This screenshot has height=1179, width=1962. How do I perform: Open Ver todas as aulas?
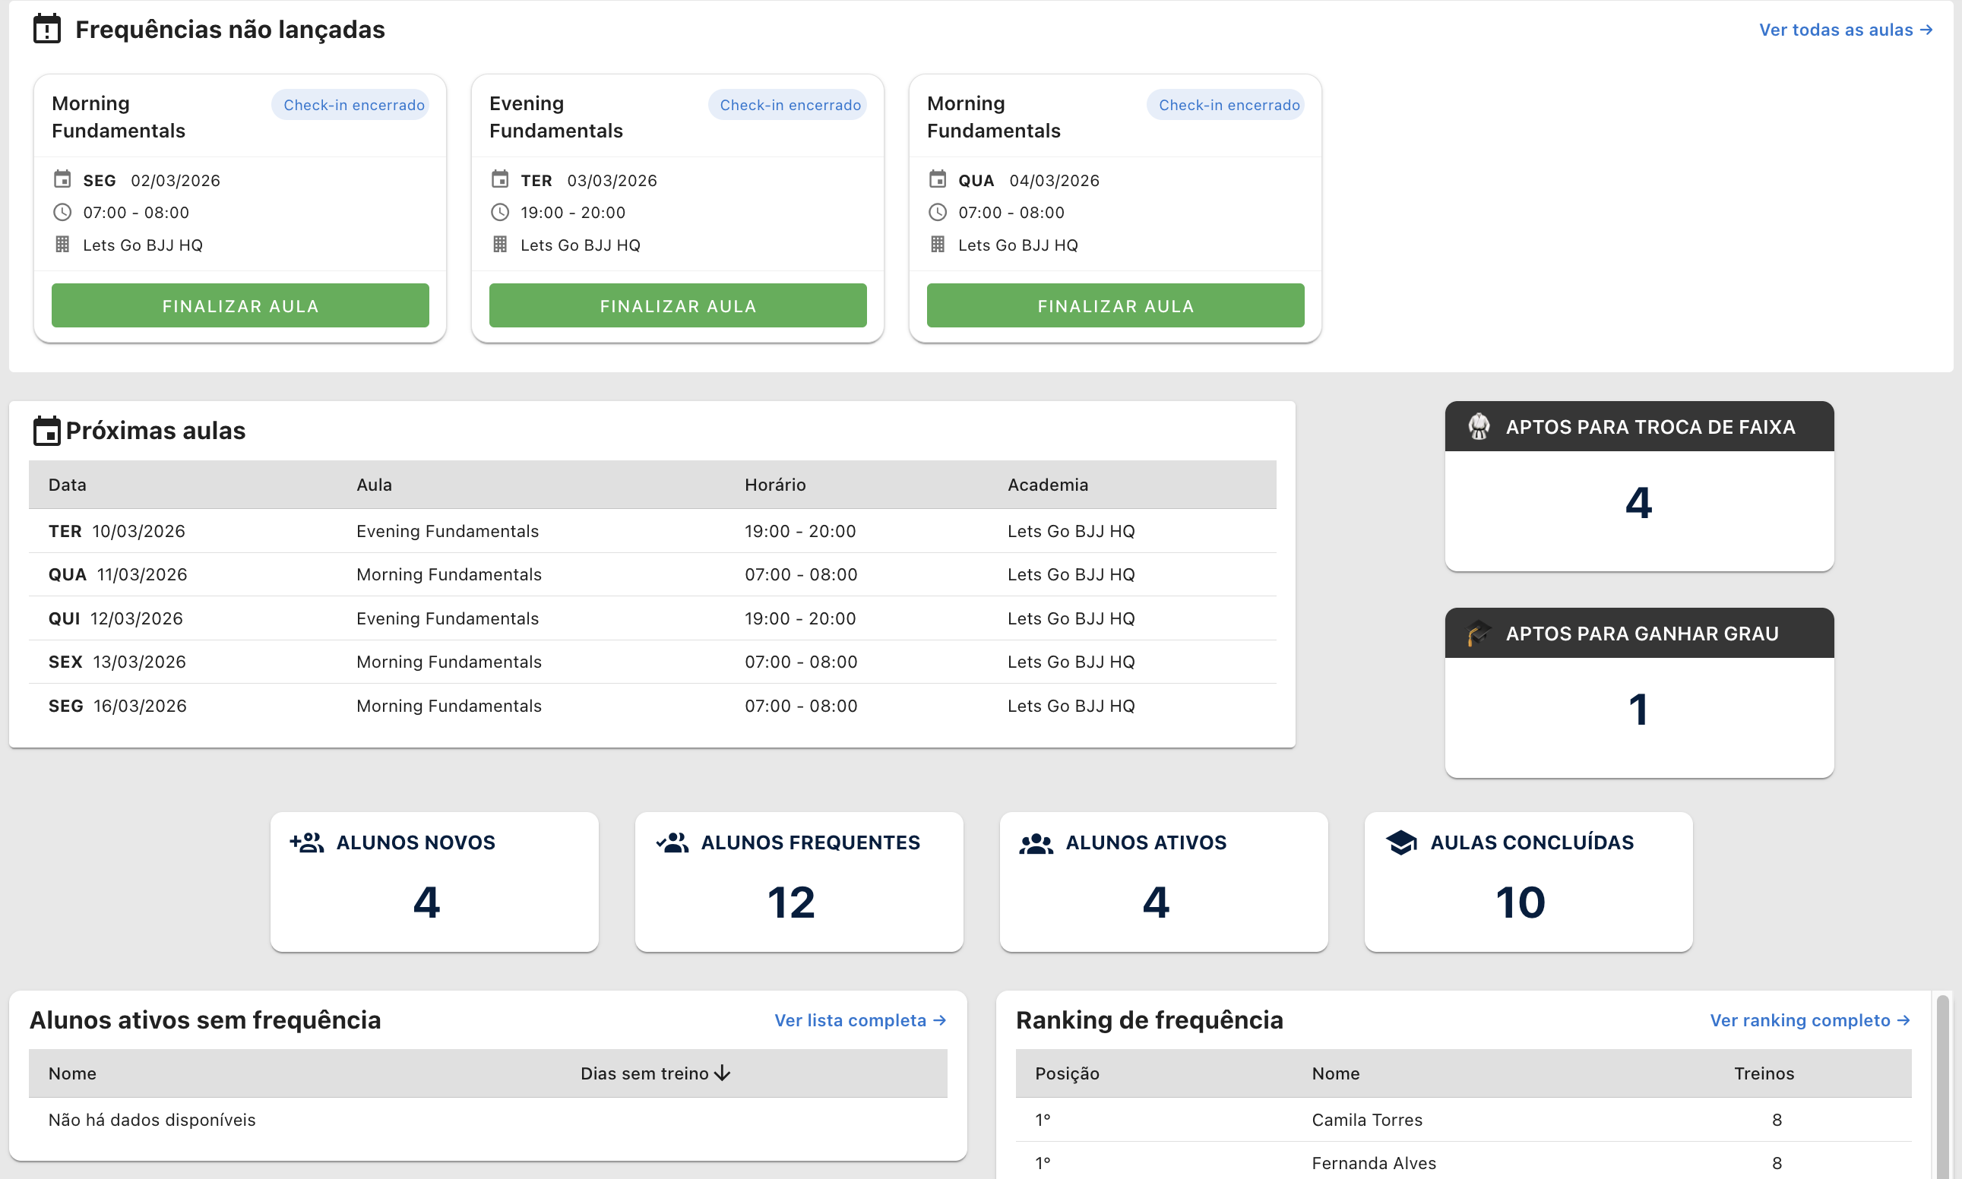point(1845,30)
